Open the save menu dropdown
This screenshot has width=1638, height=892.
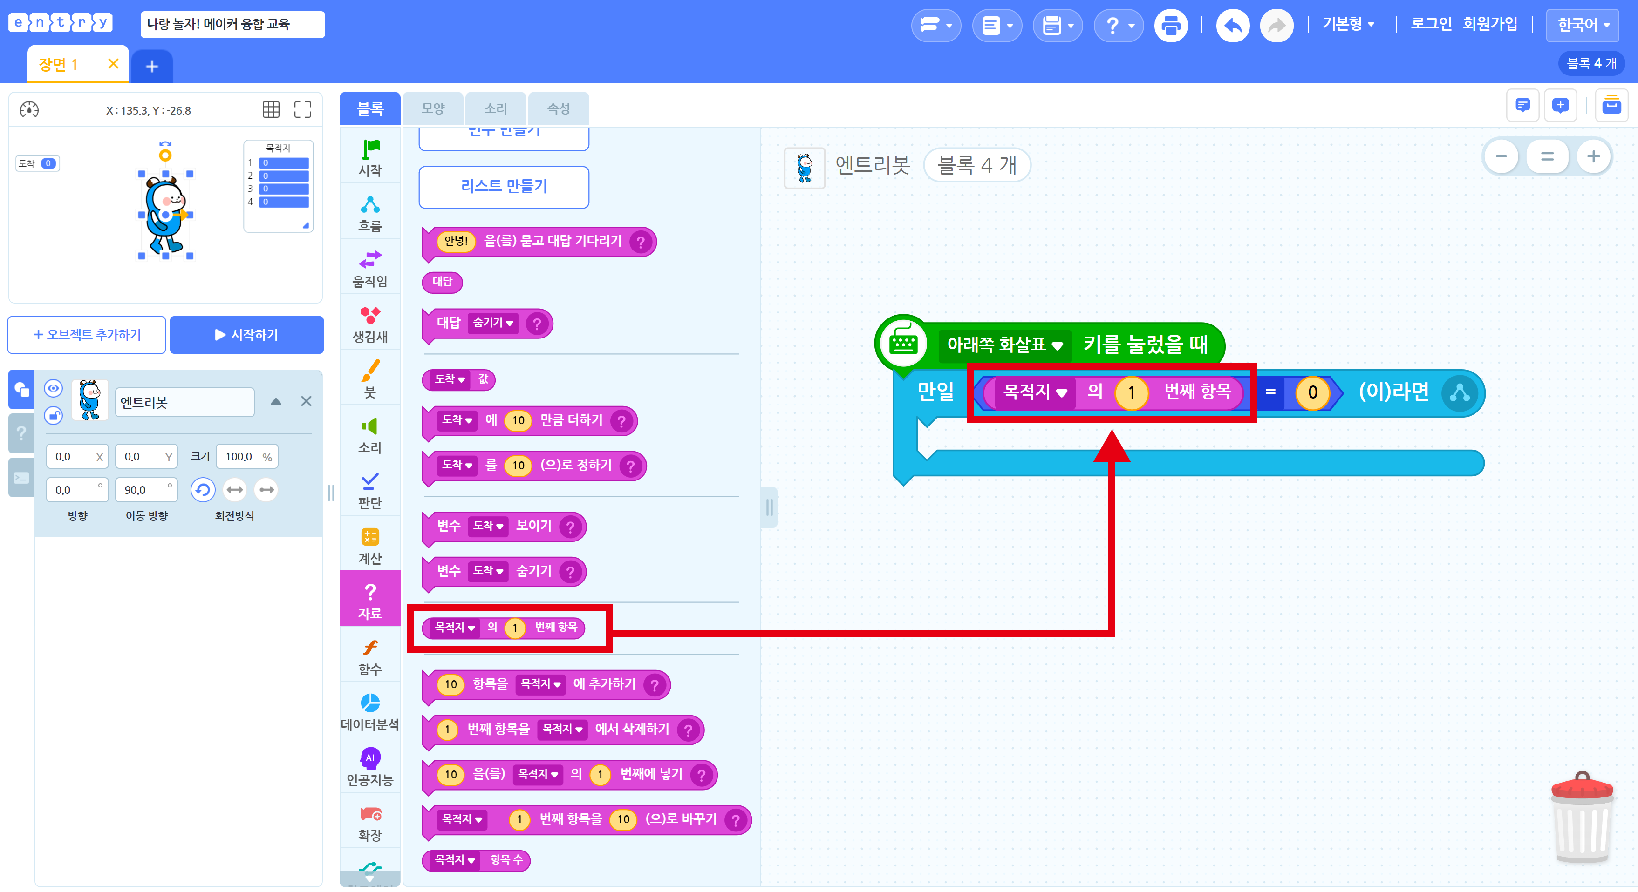point(1058,26)
